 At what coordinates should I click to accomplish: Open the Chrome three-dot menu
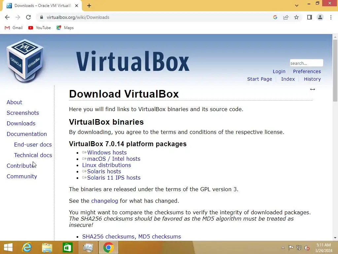point(331,17)
